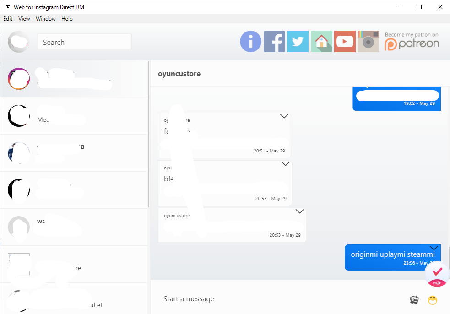
Task: Open conversation starting with 'wa'
Action: [74, 227]
